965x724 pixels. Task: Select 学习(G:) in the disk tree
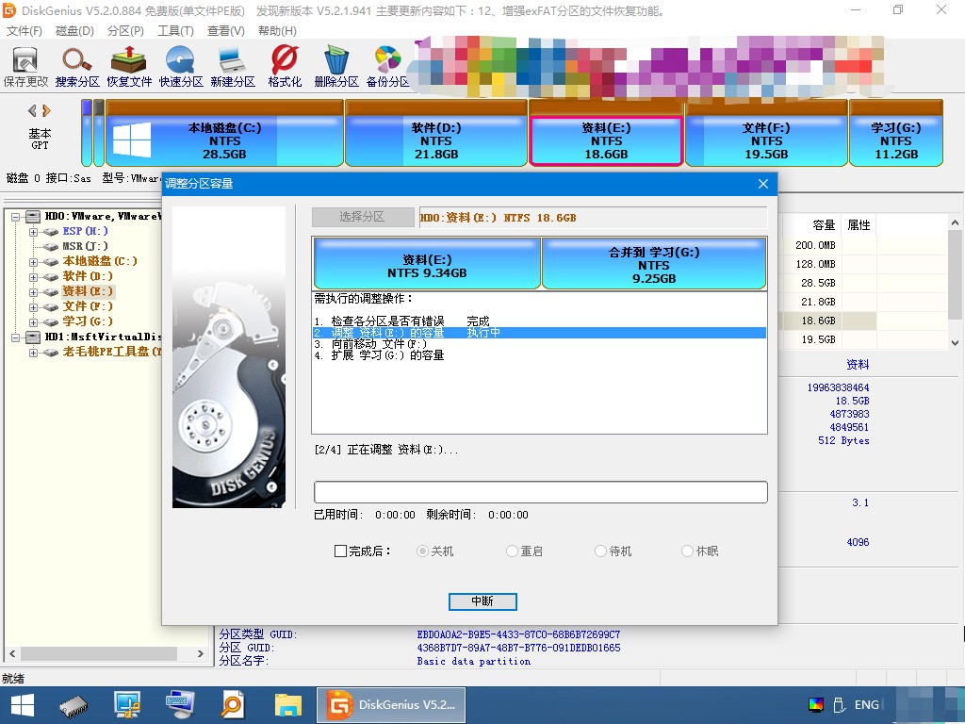88,321
